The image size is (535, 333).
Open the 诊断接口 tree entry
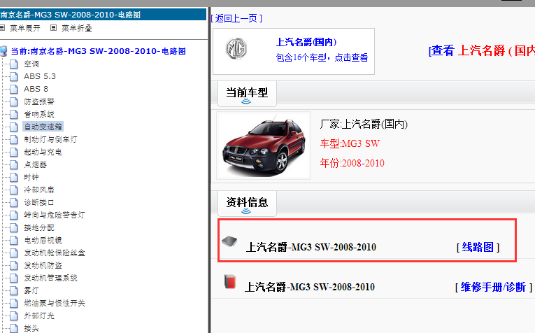pyautogui.click(x=39, y=202)
